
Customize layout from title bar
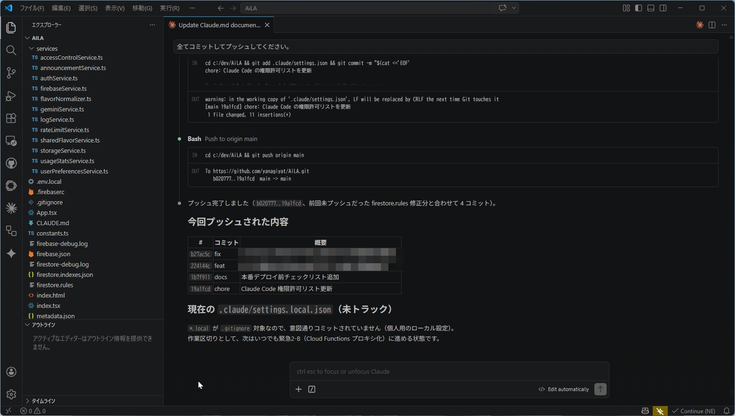(x=626, y=8)
